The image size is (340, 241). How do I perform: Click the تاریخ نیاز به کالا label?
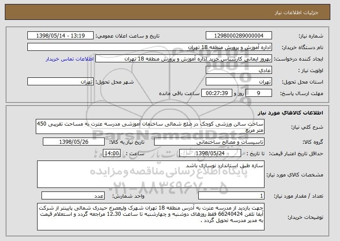point(127,142)
